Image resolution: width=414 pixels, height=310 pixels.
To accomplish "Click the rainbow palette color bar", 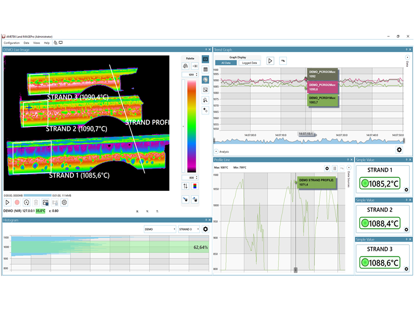I will pos(192,126).
